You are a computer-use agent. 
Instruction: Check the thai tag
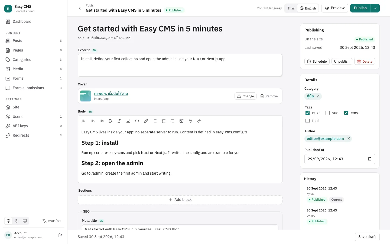tap(308, 121)
